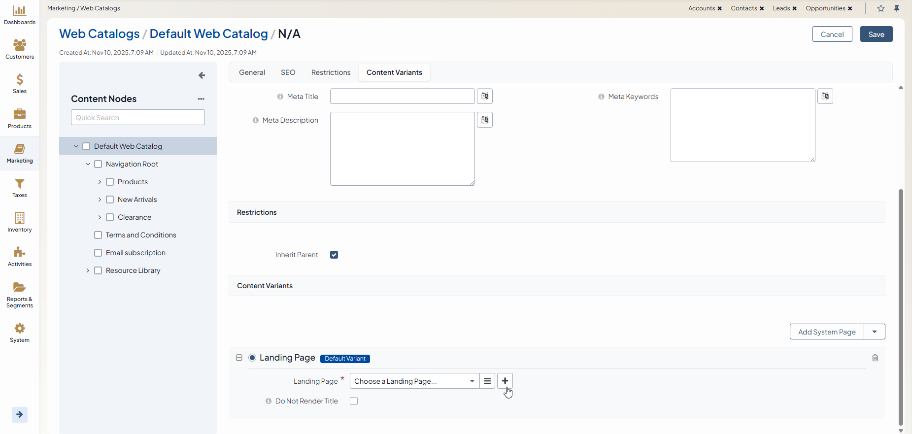912x434 pixels.
Task: Open the Web Catalogs breadcrumb link
Action: (100, 33)
